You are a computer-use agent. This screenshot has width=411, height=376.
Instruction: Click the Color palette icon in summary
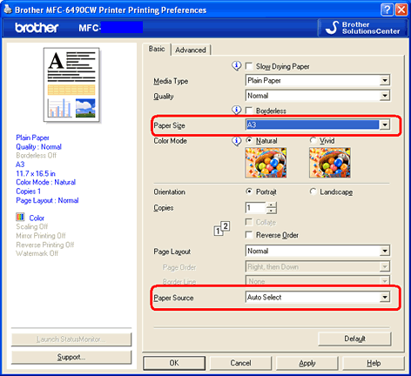point(20,217)
